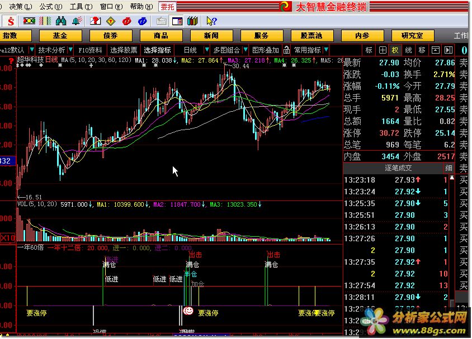Viewport: 472px width, 339px height.
Task: Click the red round info icon
Action: pyautogui.click(x=127, y=21)
